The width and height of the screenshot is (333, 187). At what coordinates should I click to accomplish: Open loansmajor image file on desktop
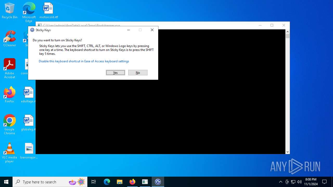pos(29,151)
